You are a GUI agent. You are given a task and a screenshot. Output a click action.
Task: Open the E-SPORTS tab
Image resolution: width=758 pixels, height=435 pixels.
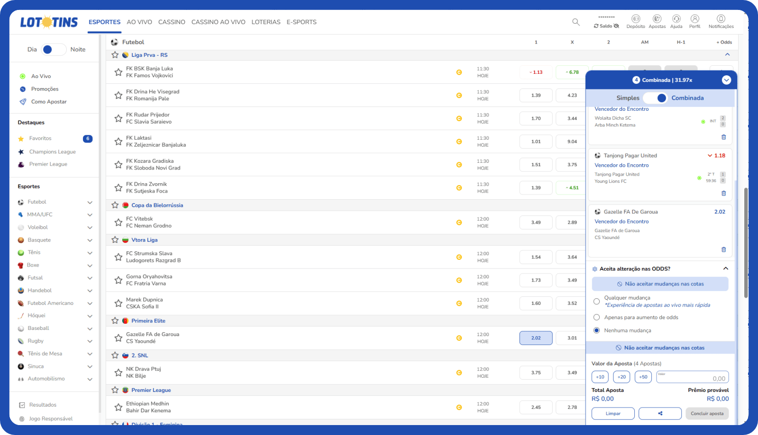[x=301, y=22]
